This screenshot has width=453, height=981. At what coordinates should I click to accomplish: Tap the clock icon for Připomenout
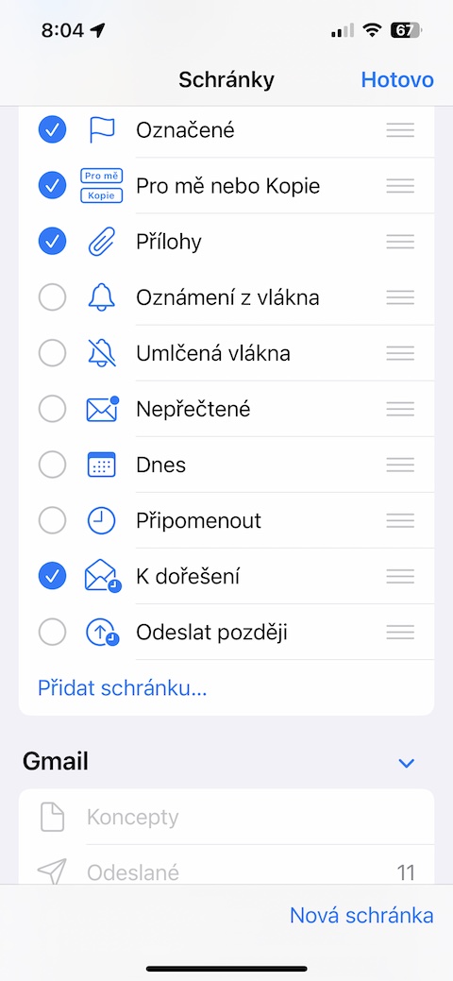click(101, 520)
